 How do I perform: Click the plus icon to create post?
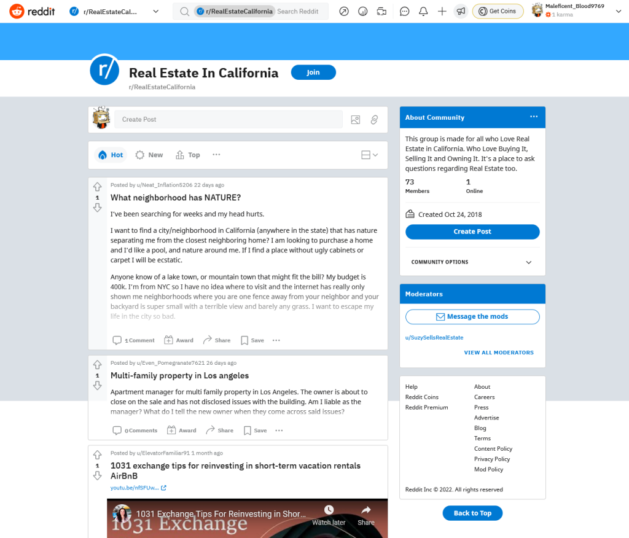coord(442,11)
